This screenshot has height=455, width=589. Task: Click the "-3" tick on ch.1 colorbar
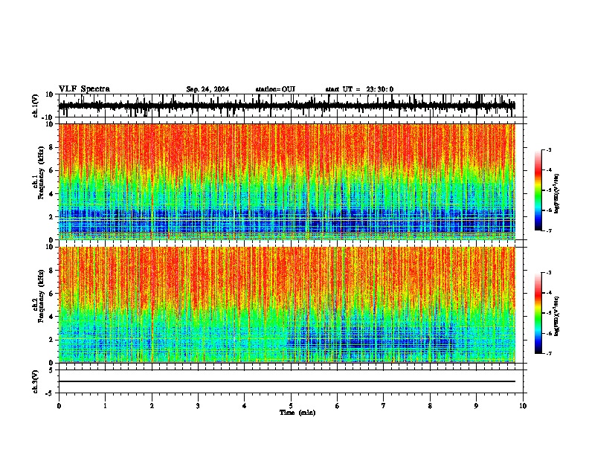[x=548, y=149]
